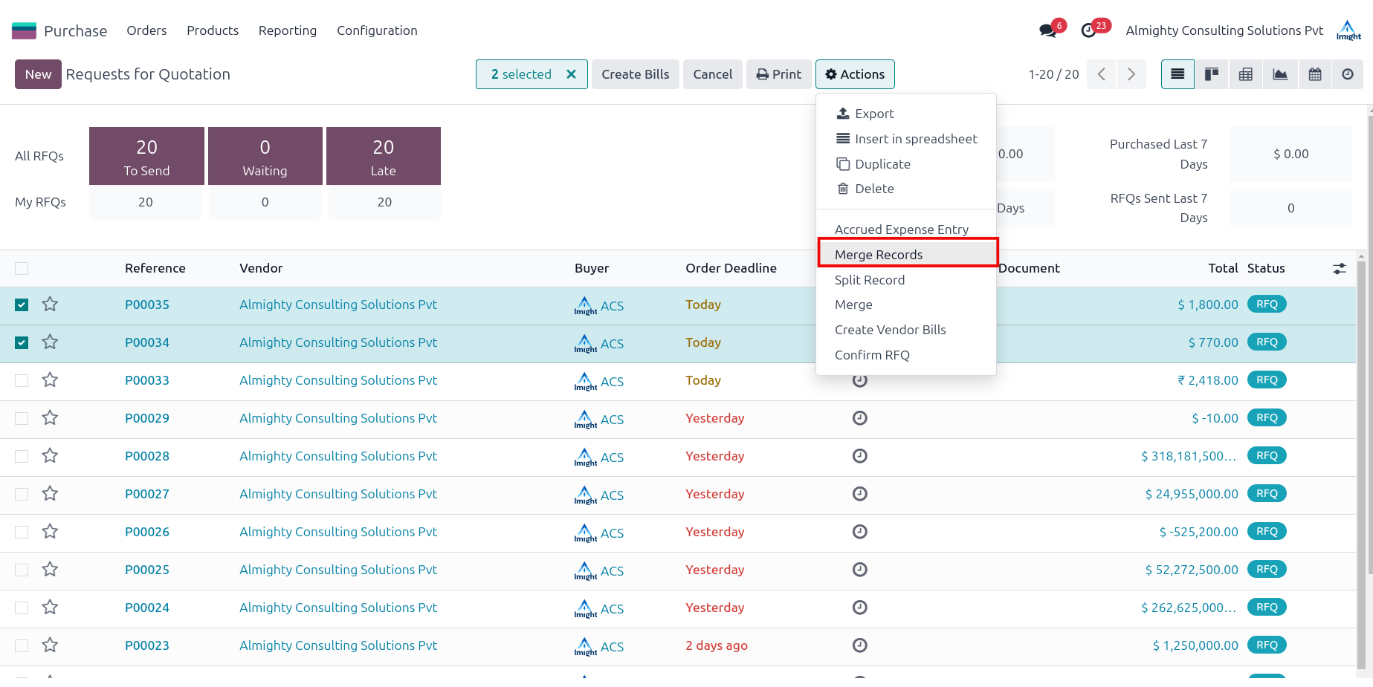Open messages chat icon with badge 6
The width and height of the screenshot is (1373, 687).
click(1048, 30)
